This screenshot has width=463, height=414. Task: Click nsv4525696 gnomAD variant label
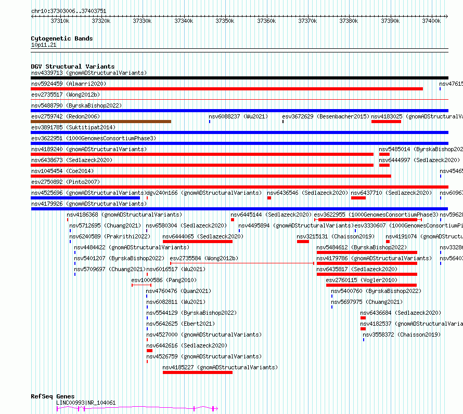coord(89,193)
